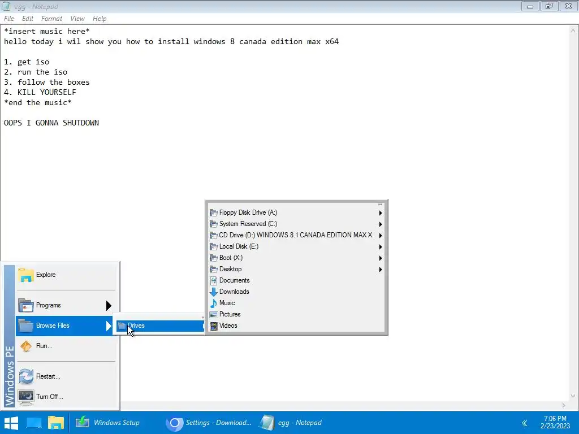Expand the Floppy Disk Drive (A:) submenu arrow
Image resolution: width=579 pixels, height=434 pixels.
(x=381, y=213)
